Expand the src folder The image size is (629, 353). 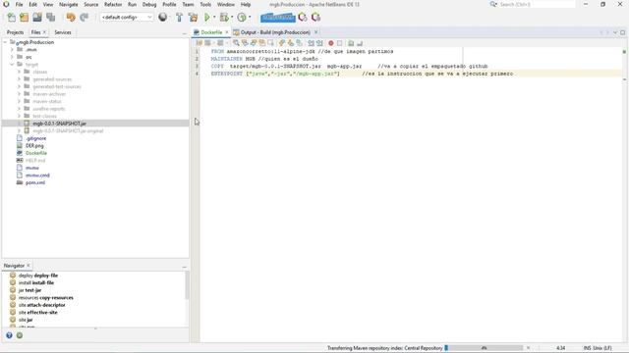(x=12, y=57)
